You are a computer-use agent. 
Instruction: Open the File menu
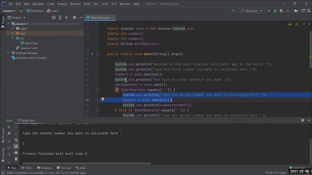click(x=11, y=4)
